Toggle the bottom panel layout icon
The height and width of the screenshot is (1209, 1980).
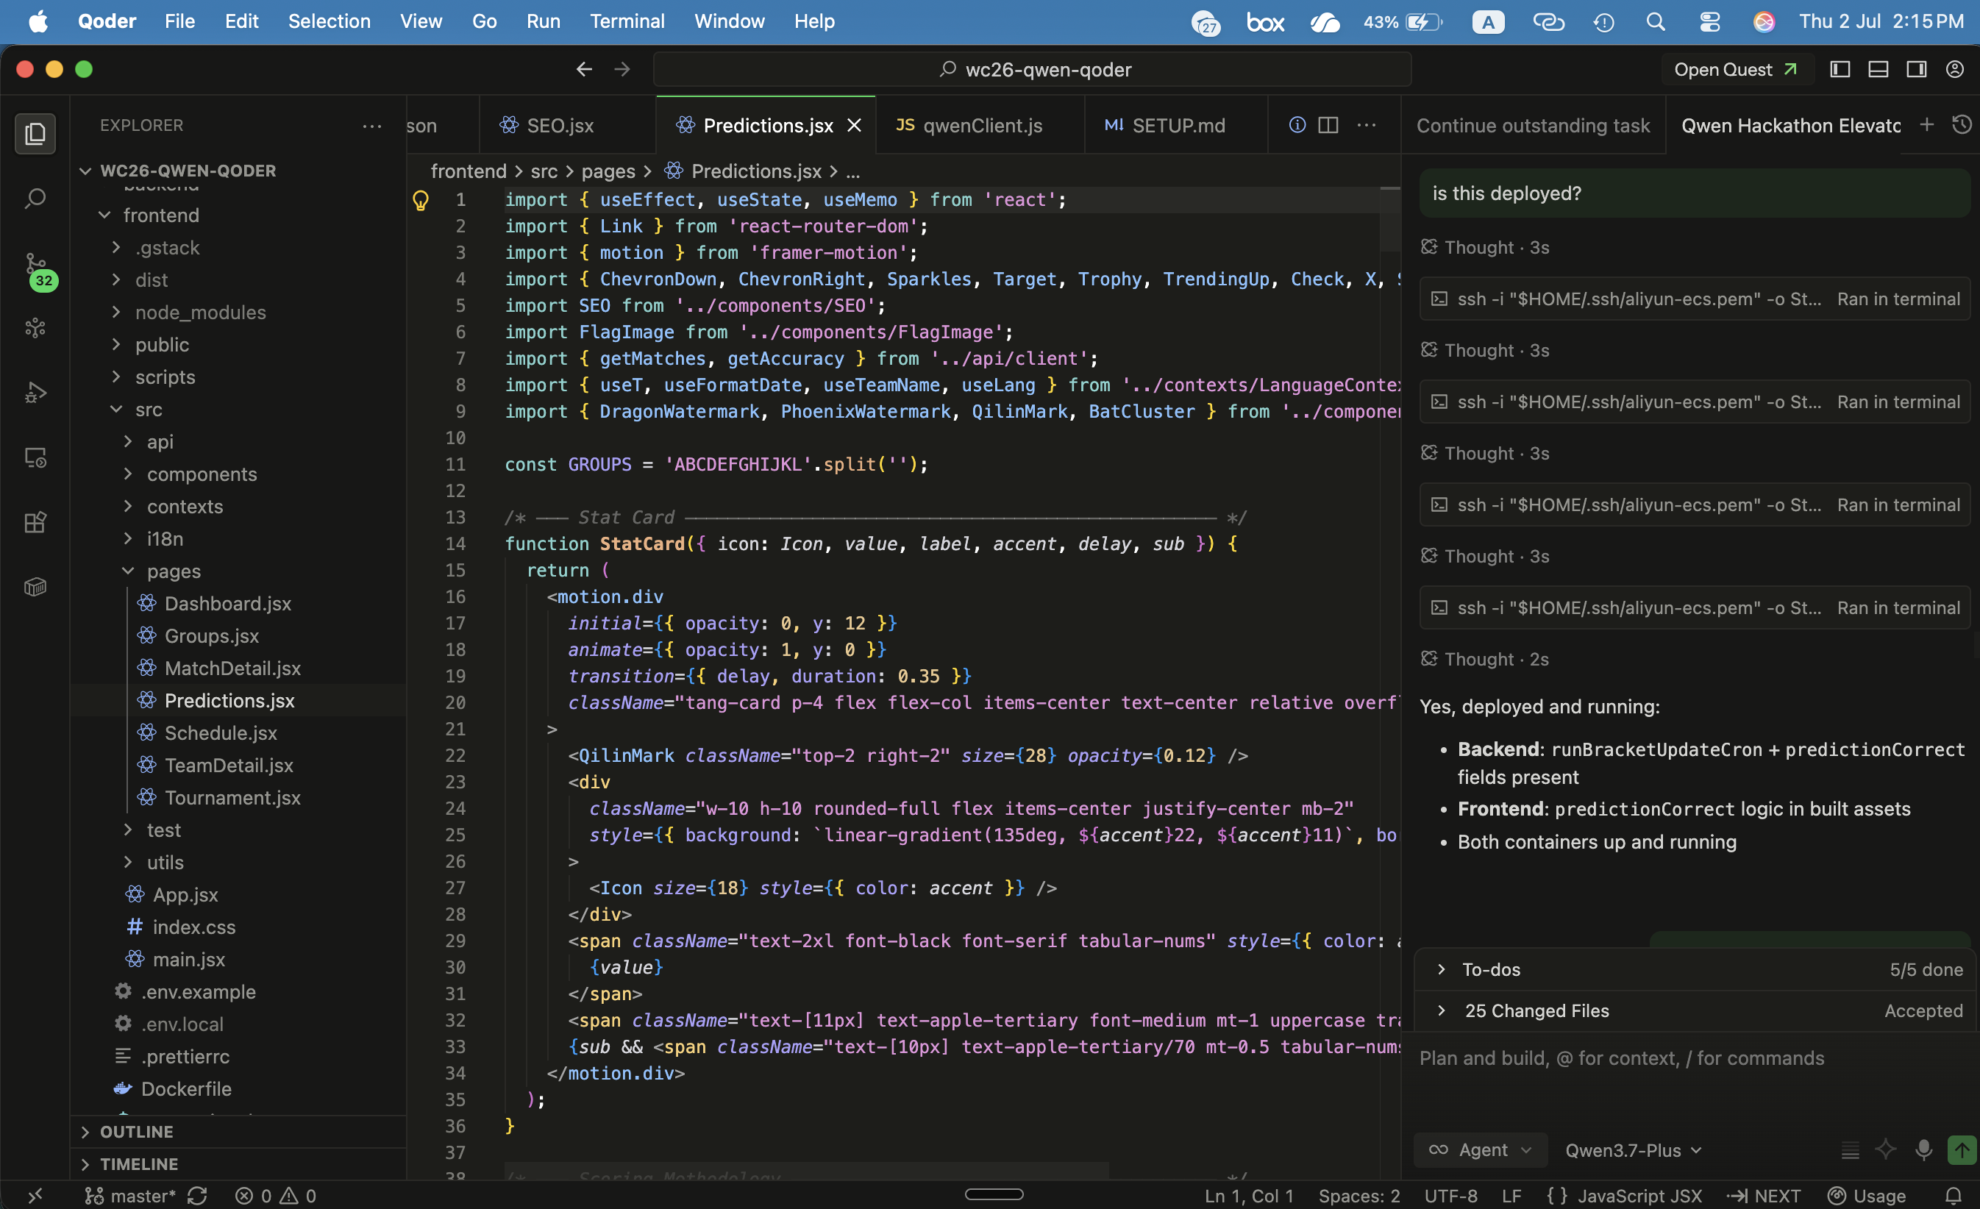[1878, 70]
